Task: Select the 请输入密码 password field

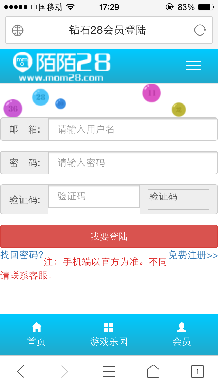Action: tap(133, 163)
